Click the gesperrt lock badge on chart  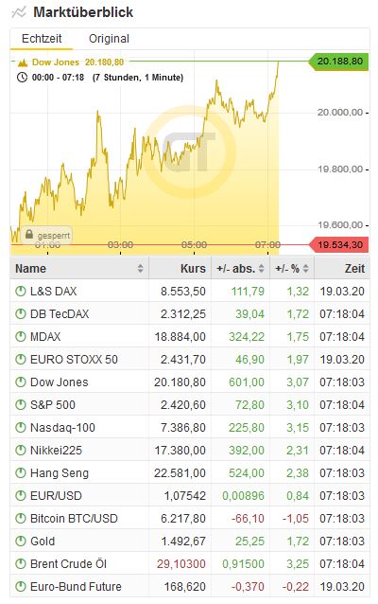point(46,235)
